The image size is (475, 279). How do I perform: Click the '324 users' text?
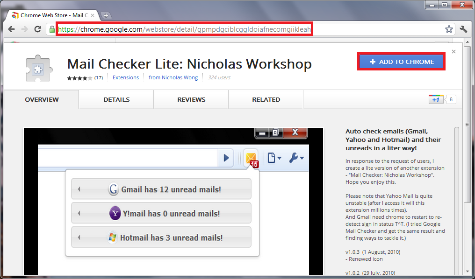(219, 78)
